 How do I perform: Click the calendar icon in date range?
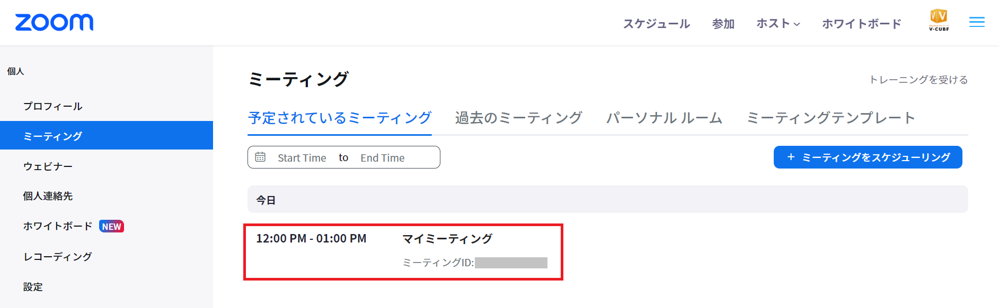(x=260, y=157)
